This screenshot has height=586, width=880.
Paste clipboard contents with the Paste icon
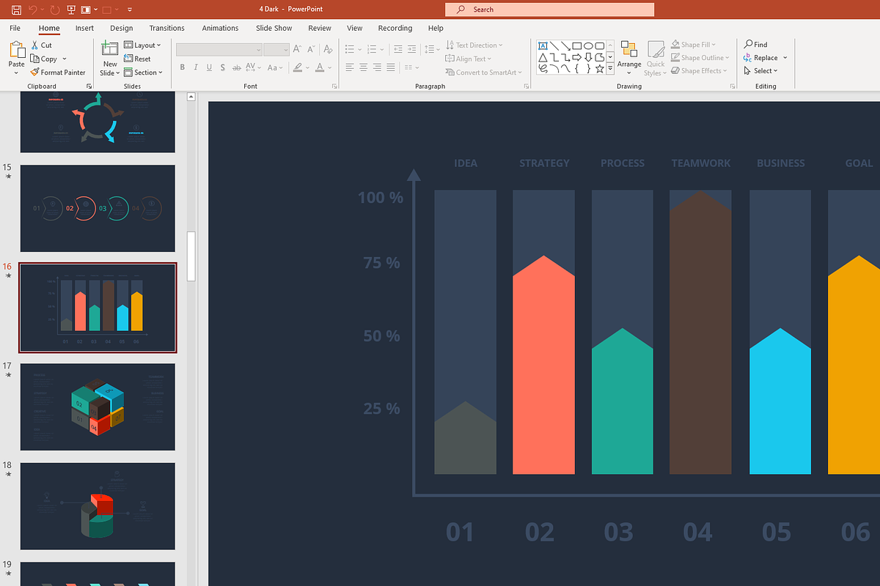[16, 49]
